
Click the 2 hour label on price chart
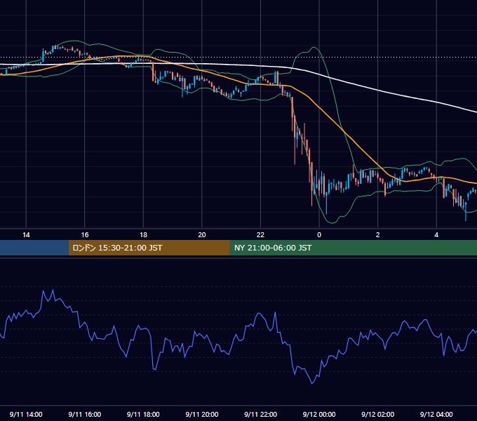point(378,235)
